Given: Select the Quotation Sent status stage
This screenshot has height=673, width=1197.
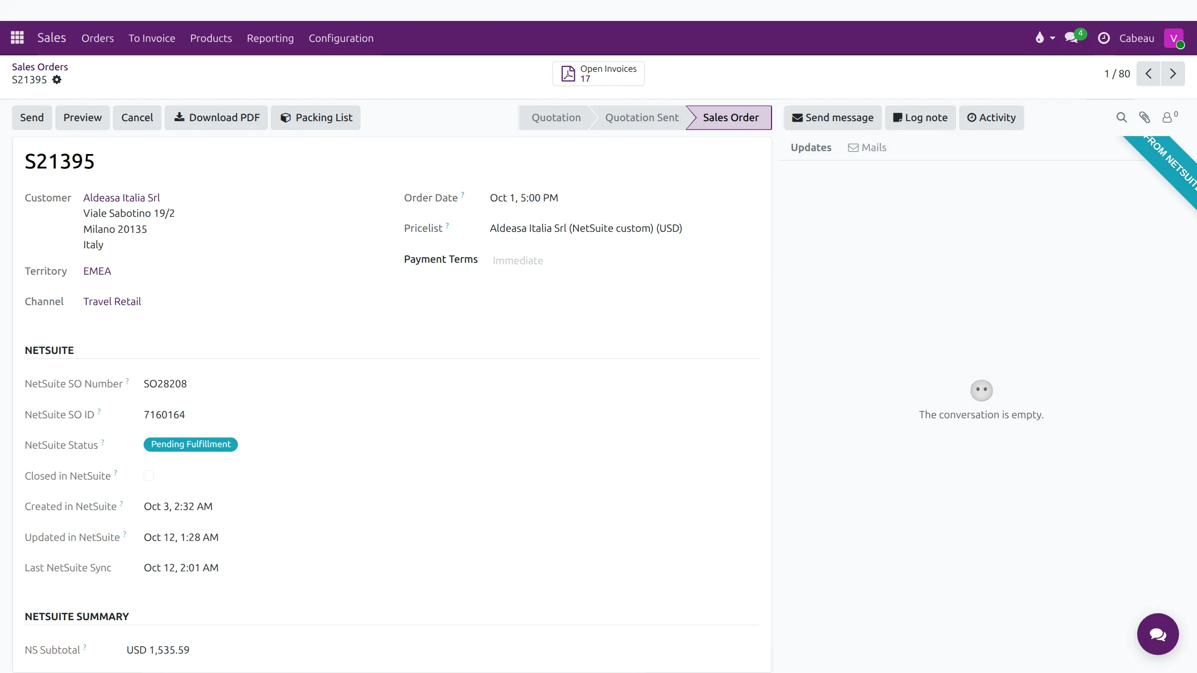Looking at the screenshot, I should [642, 118].
